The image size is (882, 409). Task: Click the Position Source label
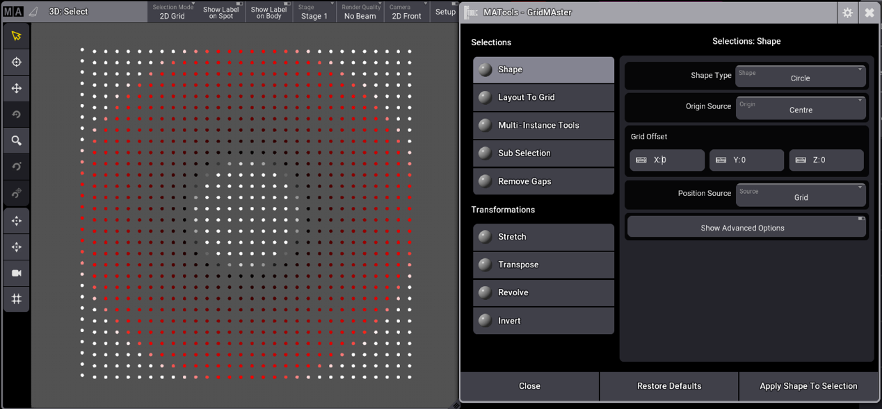705,193
